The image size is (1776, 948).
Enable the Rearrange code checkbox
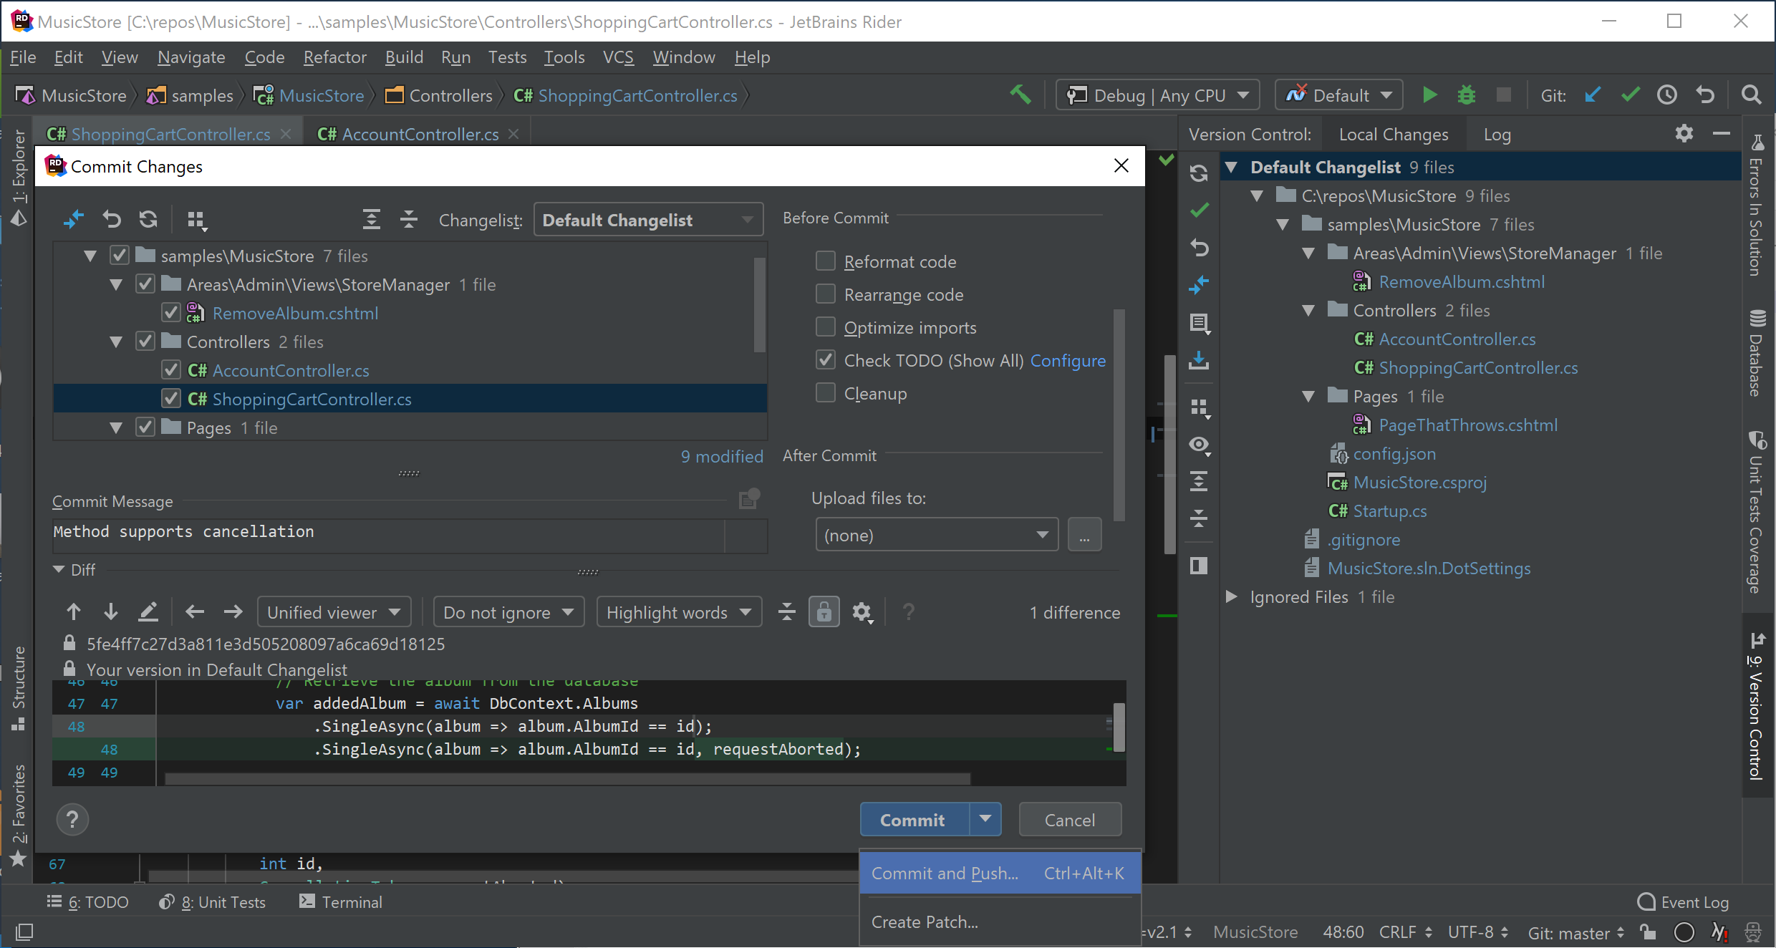coord(826,294)
